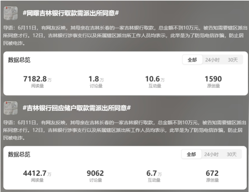The width and height of the screenshot is (249, 192).
Task: Click the 7182.8万 阅读量 value
Action: click(37, 79)
